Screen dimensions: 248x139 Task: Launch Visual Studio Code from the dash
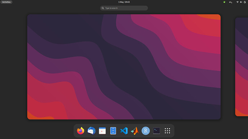click(x=124, y=131)
